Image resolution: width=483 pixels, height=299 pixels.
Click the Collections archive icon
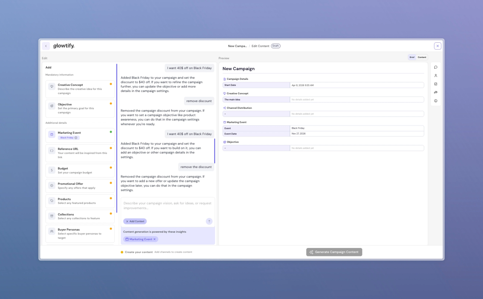tap(52, 216)
